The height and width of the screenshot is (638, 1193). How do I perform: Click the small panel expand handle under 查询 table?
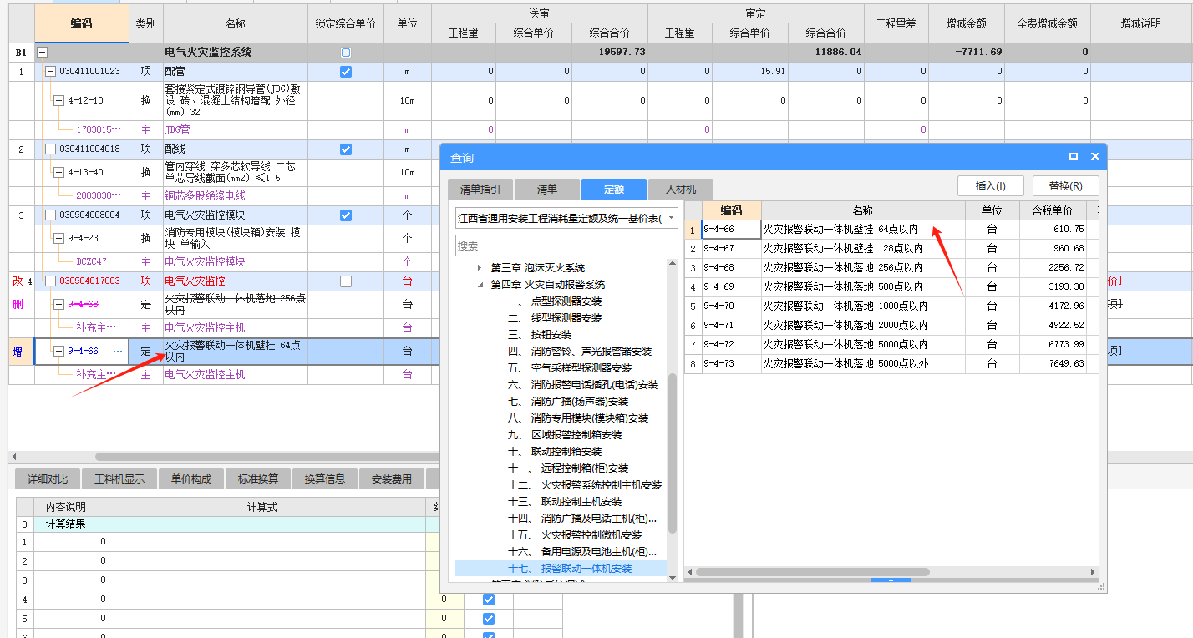click(892, 580)
